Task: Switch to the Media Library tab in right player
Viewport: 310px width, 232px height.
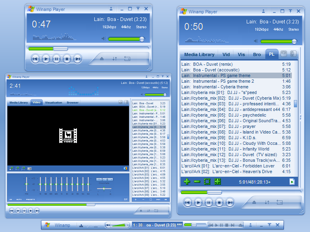Action: coord(199,54)
